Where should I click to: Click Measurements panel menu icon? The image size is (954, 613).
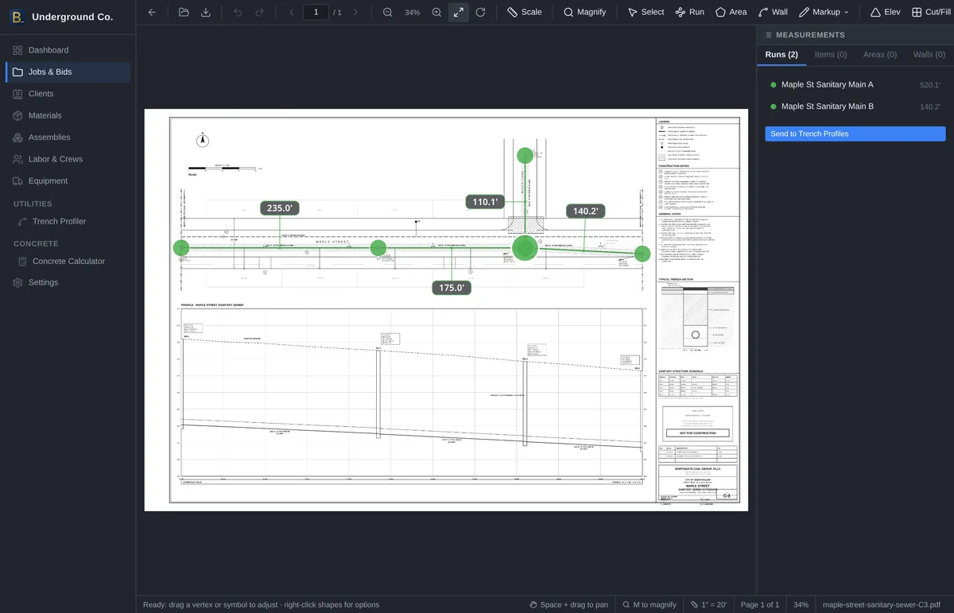pos(768,35)
